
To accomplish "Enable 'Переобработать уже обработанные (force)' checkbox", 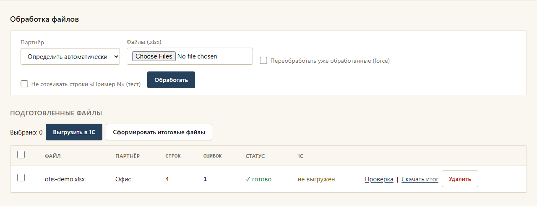I will (263, 61).
